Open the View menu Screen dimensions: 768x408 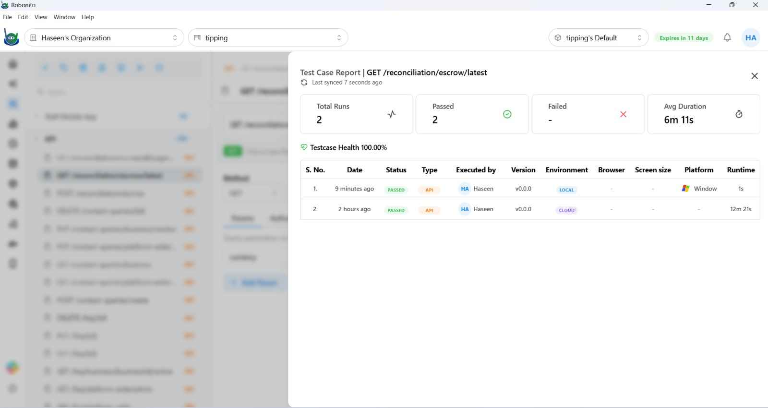coord(41,17)
